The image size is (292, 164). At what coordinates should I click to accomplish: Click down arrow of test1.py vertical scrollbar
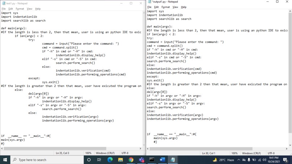click(144, 145)
